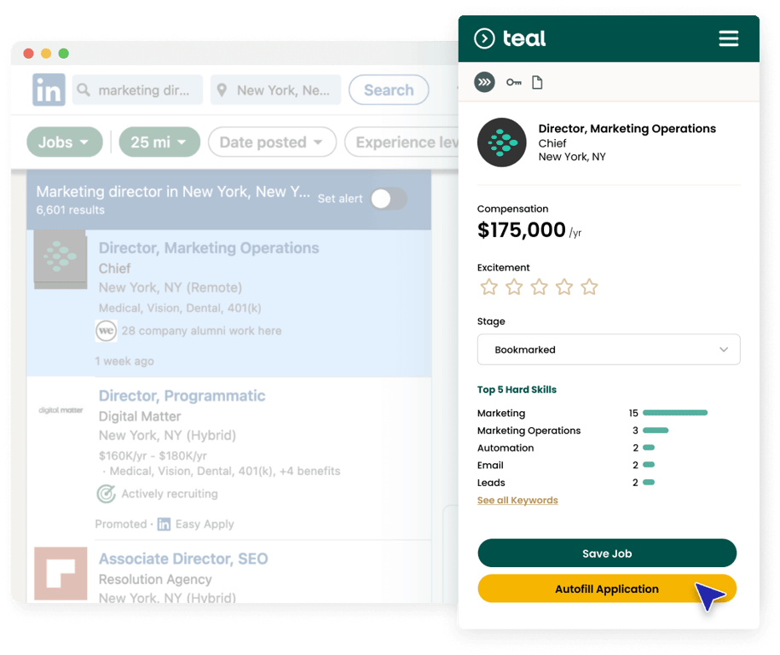
Task: Open the Date posted filter dropdown
Action: click(x=272, y=142)
